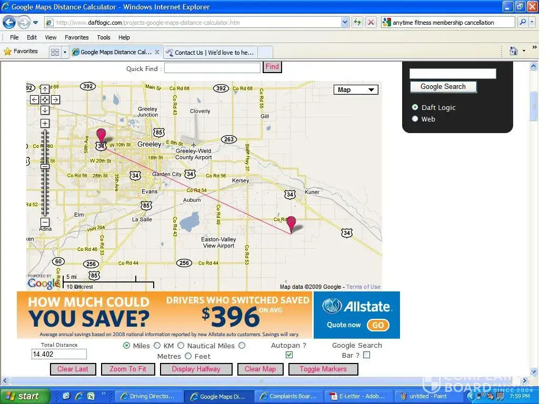Click the Zoom To Fit button
The width and height of the screenshot is (560, 404).
[x=128, y=369]
